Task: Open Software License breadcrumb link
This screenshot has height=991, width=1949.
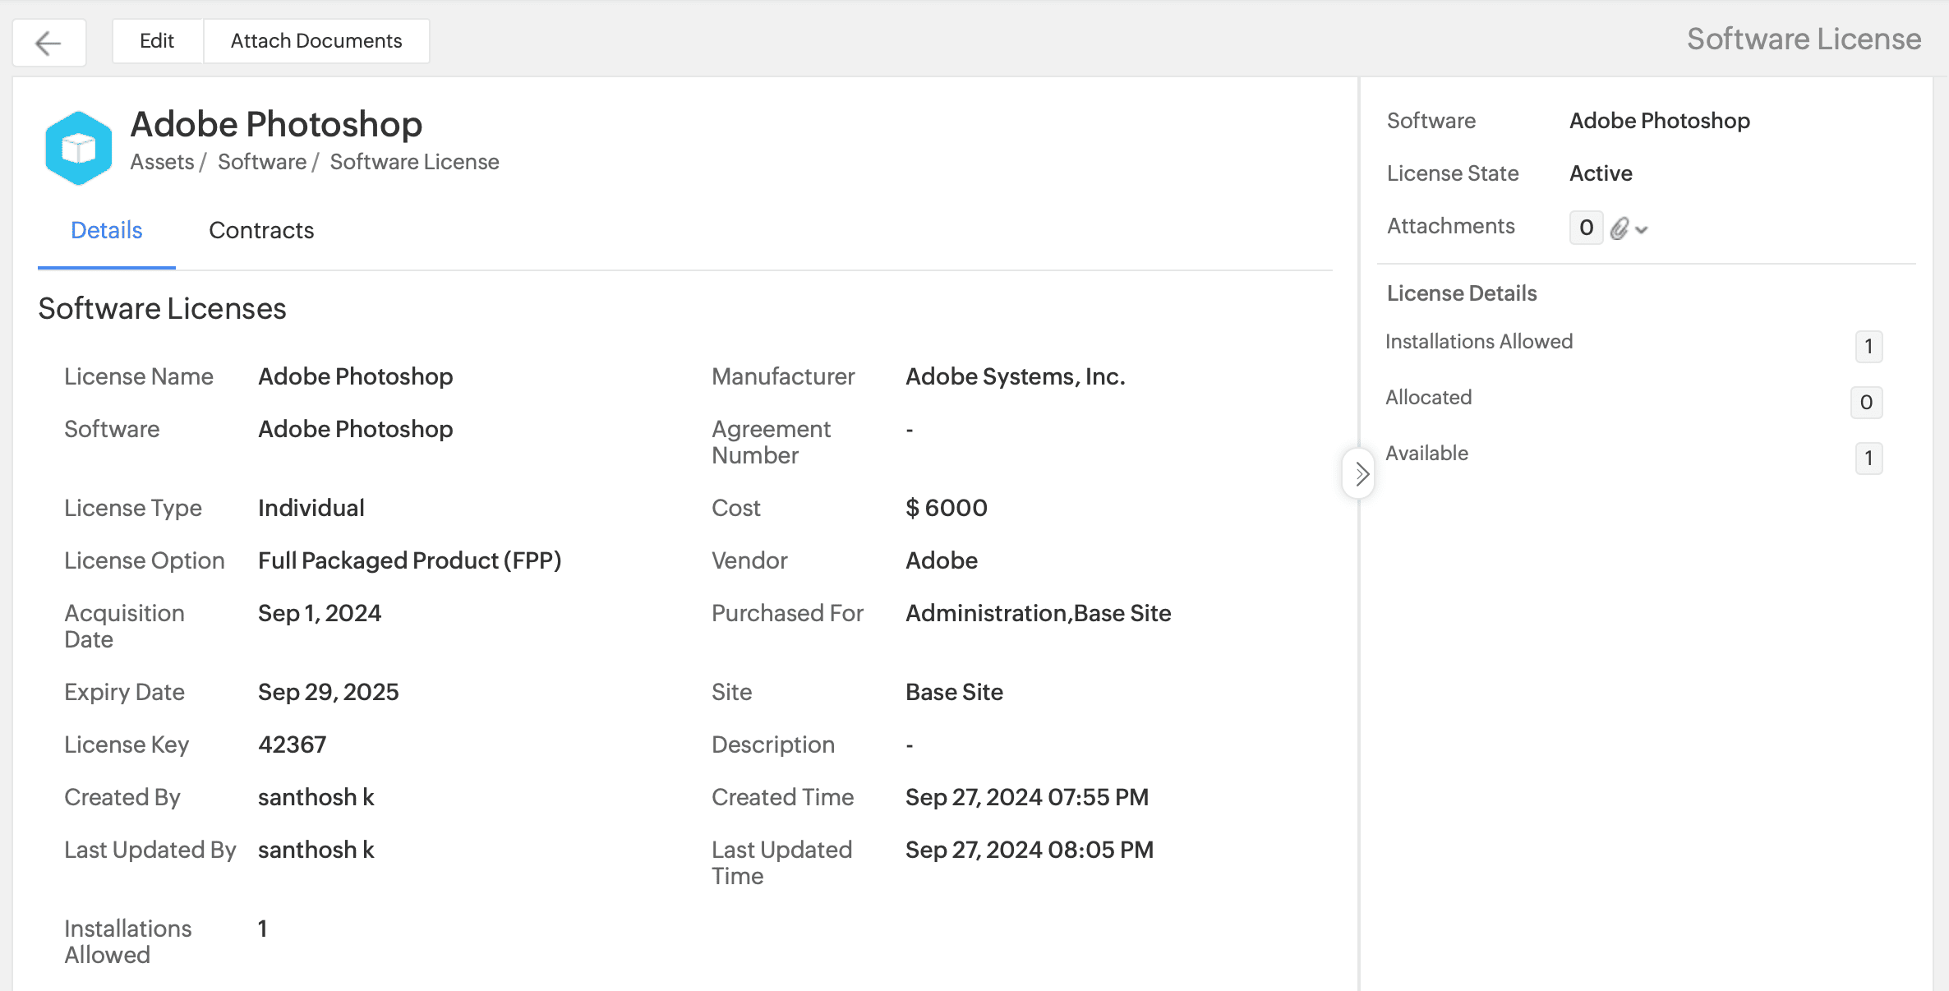Action: click(x=414, y=162)
